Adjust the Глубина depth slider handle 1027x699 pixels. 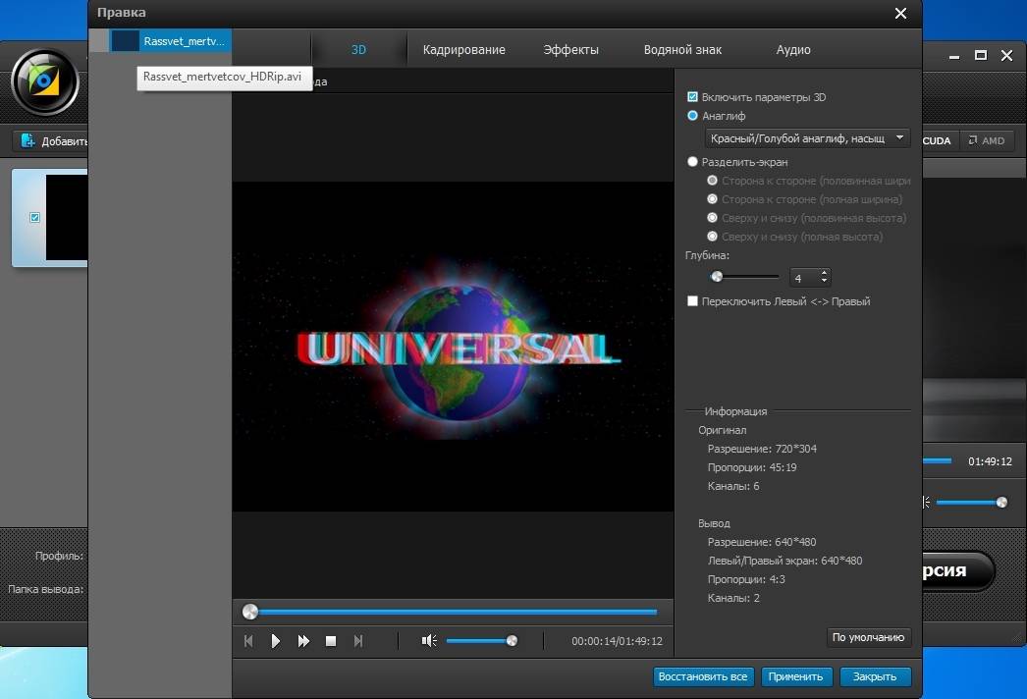pyautogui.click(x=717, y=277)
